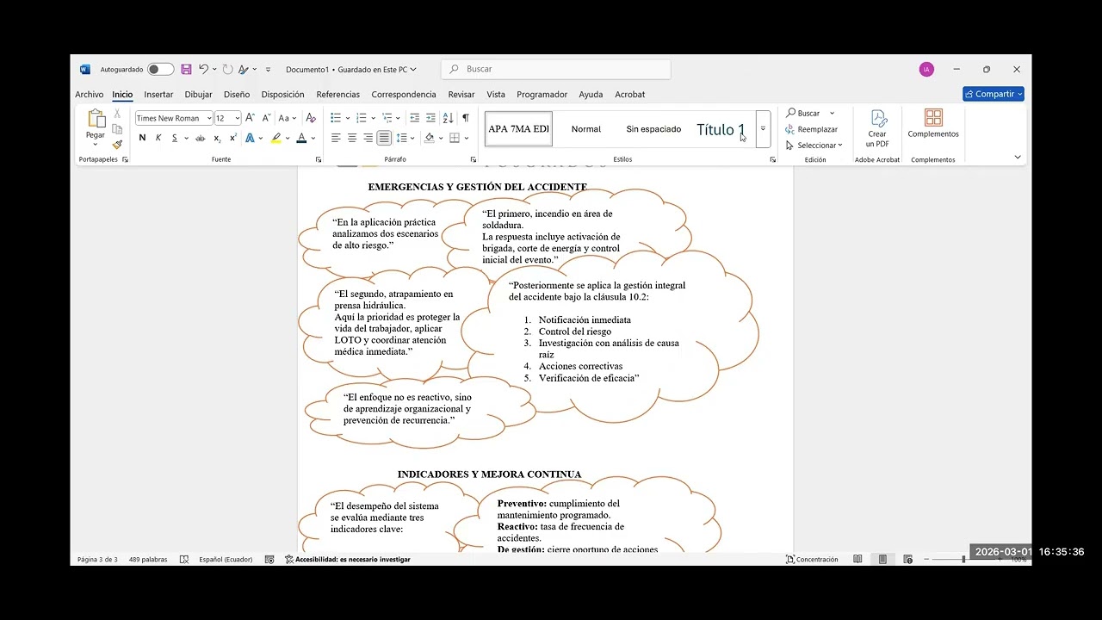Open the line spacing dropdown
This screenshot has height=620, width=1102.
click(402, 138)
